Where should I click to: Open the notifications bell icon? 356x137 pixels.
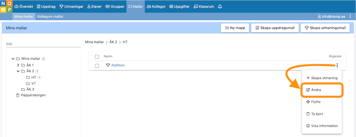[220, 7]
